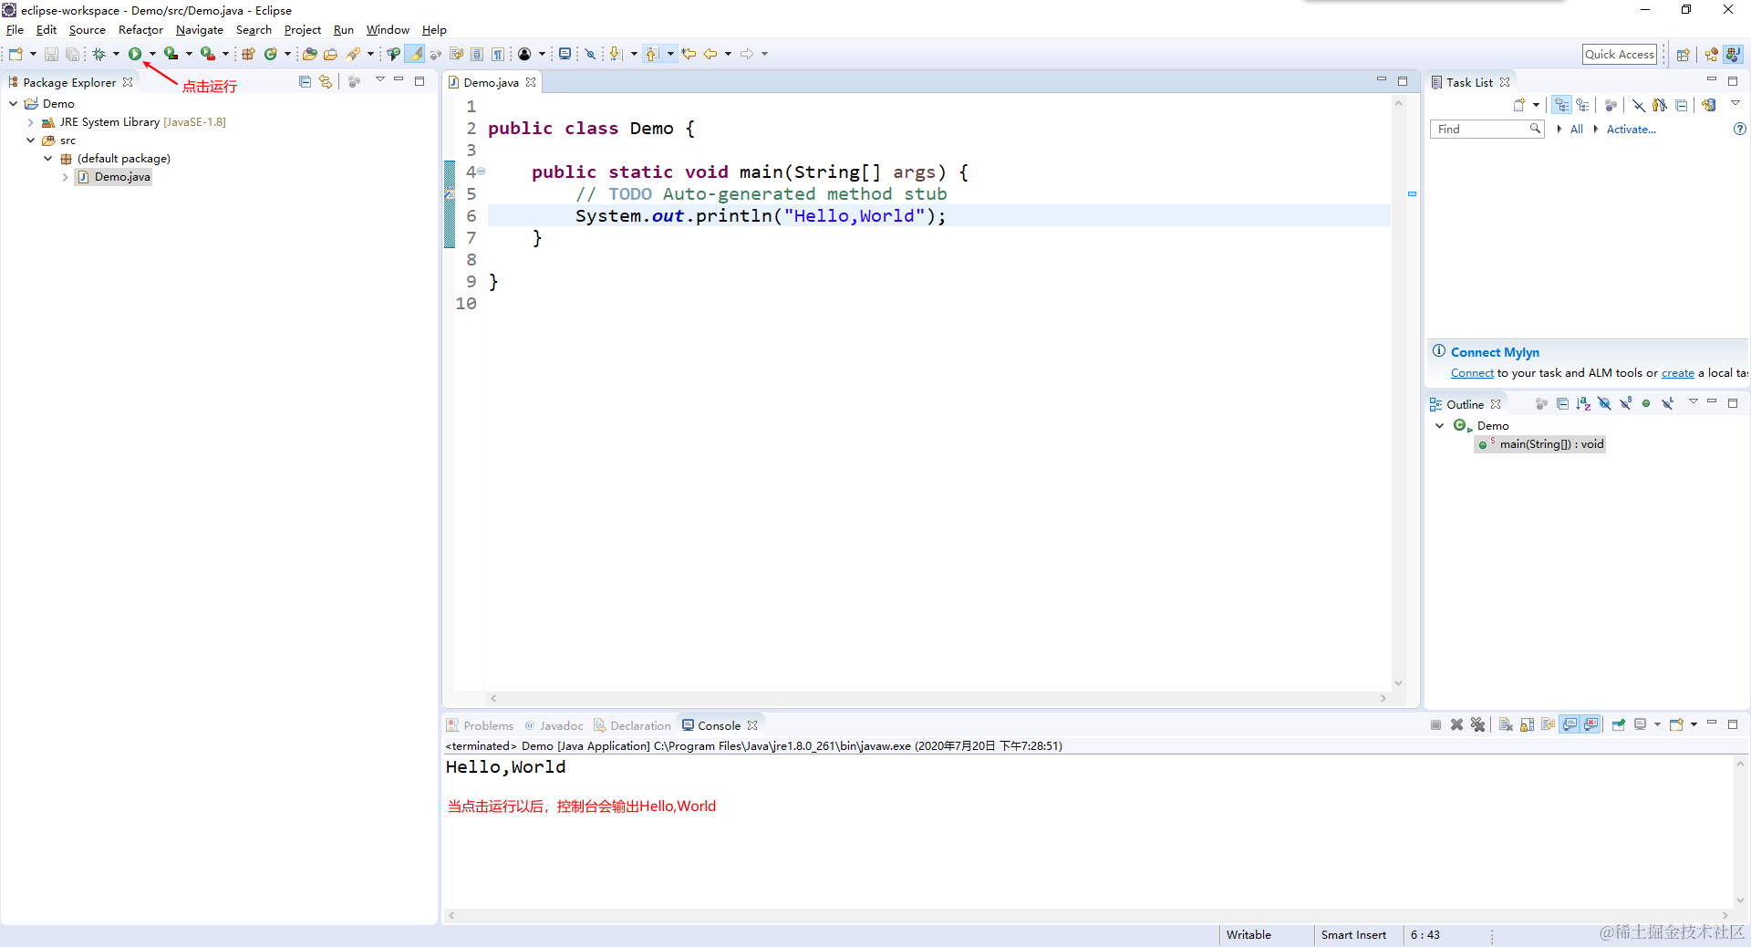Click the Back navigation arrow
This screenshot has width=1751, height=947.
(710, 54)
